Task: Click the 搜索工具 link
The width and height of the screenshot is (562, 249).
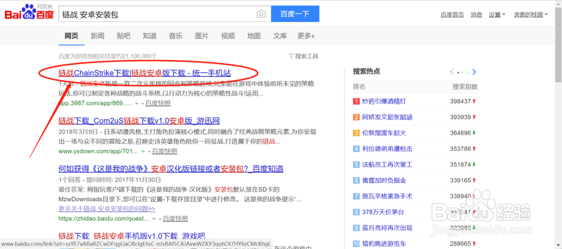Action: click(x=306, y=56)
